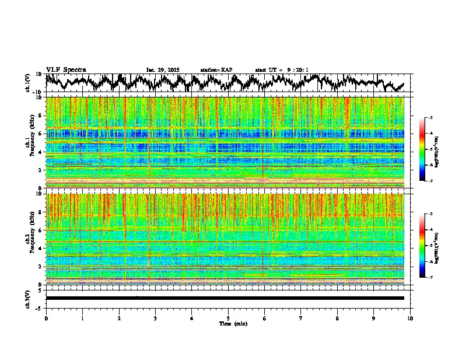Viewport: 462px width, 357px height.
Task: Click the ch.2 spectrogram plot area
Action: pyautogui.click(x=225, y=239)
